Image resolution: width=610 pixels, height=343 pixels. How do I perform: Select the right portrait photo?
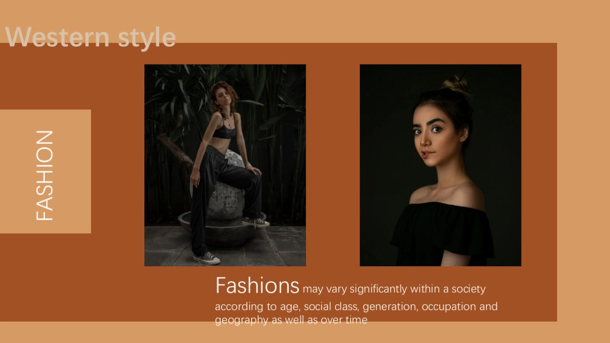coord(440,165)
